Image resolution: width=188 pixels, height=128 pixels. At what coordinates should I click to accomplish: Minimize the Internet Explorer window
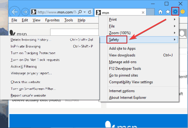coord(153,4)
